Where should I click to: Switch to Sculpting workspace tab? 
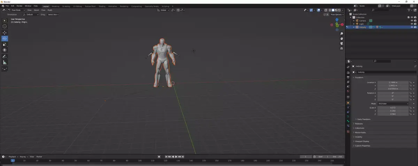[x=66, y=6]
